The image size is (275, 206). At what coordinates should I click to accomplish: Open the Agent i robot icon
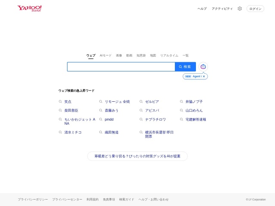coord(203,67)
